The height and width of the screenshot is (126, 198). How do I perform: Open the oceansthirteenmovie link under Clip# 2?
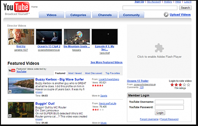point(49,50)
